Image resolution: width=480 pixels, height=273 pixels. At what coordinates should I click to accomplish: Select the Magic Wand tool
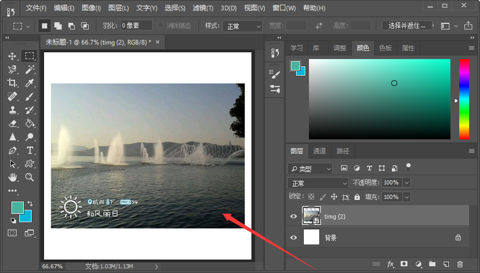[x=30, y=69]
